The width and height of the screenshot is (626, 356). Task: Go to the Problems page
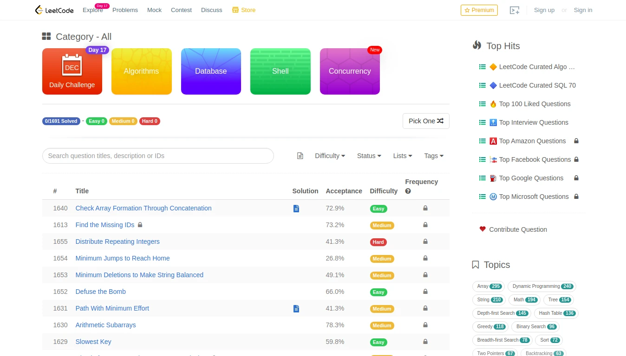point(125,10)
